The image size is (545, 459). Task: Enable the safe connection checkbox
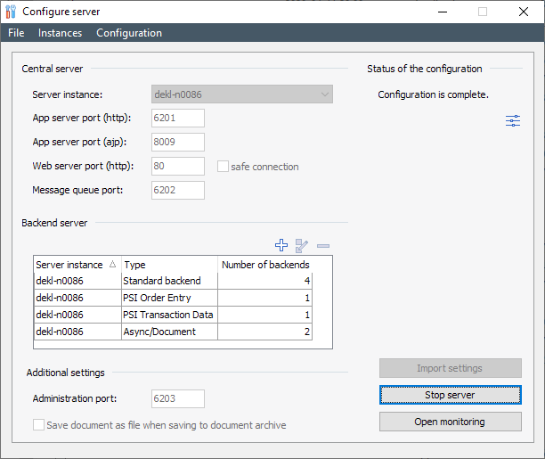[224, 167]
